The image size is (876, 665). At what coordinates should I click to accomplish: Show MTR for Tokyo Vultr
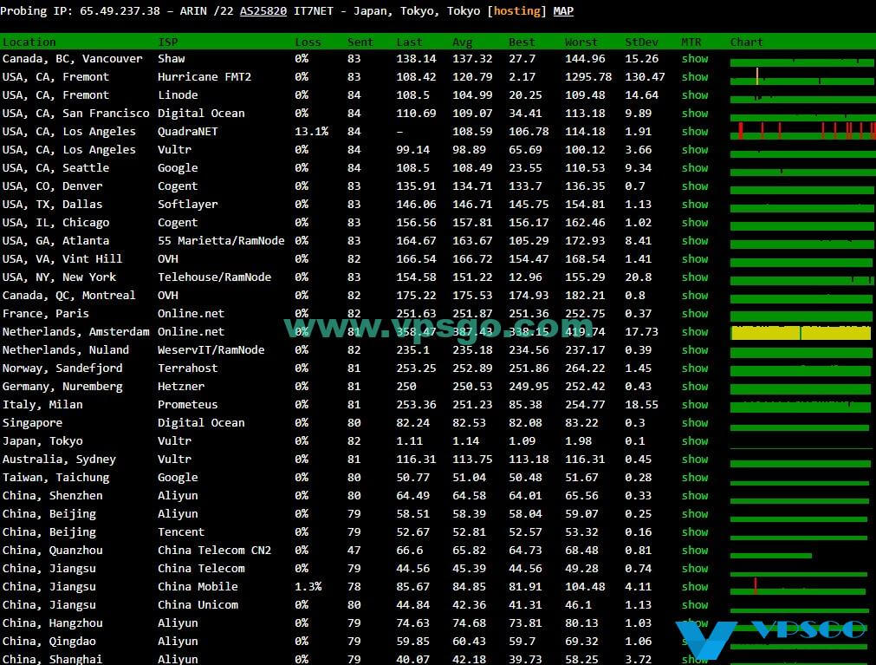695,441
